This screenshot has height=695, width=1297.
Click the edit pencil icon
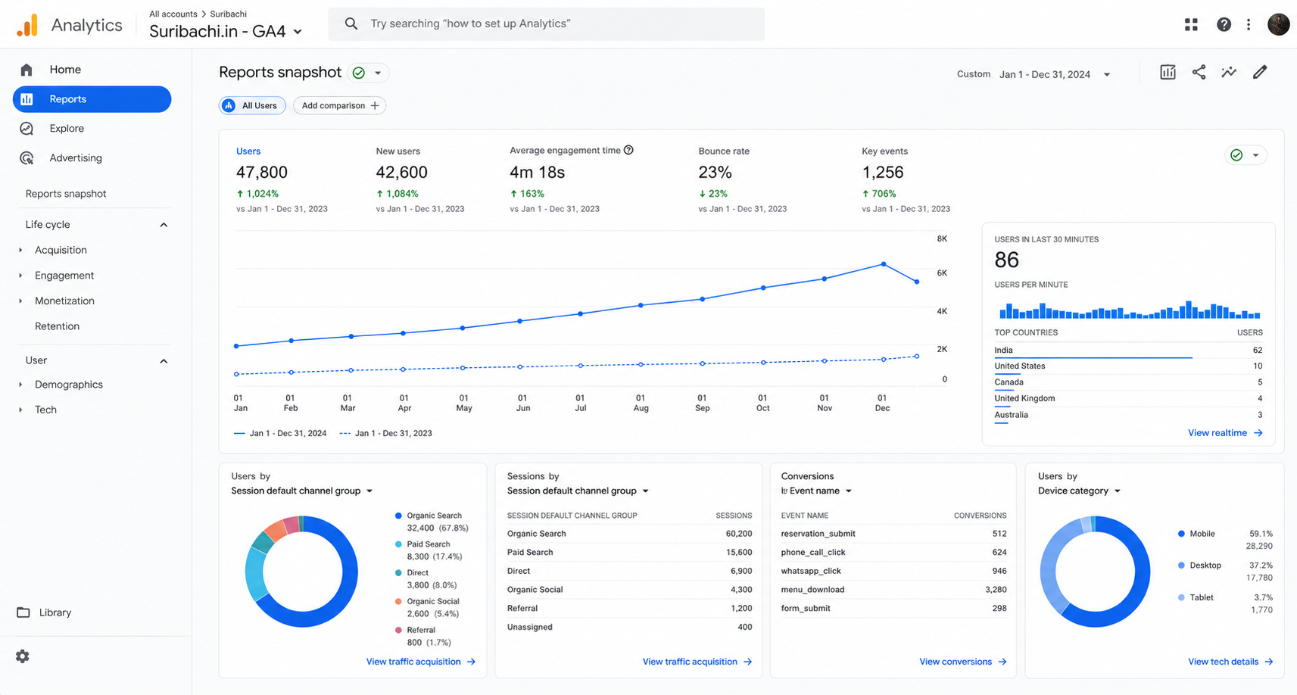[1260, 73]
